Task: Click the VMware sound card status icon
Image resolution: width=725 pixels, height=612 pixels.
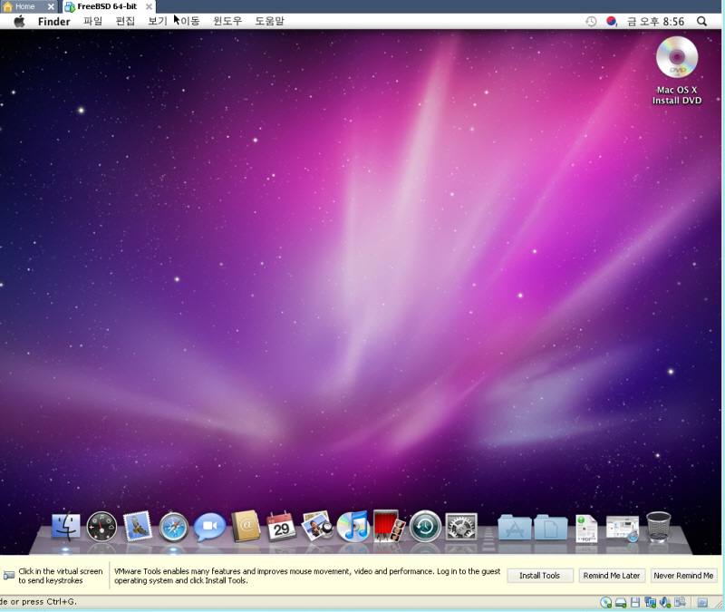Action: point(665,602)
